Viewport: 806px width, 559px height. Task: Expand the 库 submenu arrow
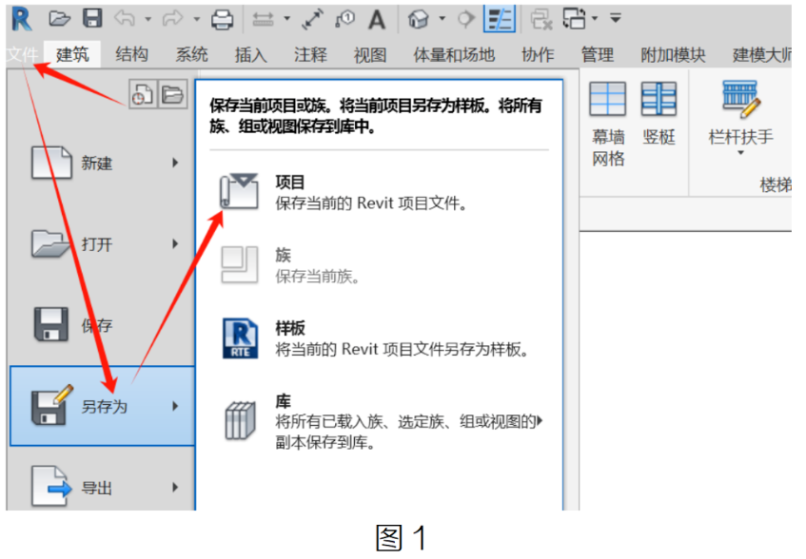[540, 421]
